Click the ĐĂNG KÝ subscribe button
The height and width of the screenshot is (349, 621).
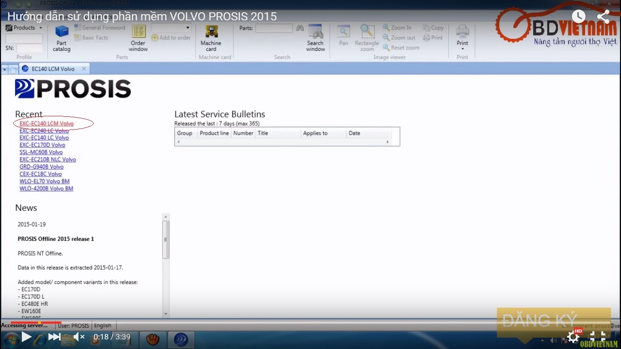(554, 322)
